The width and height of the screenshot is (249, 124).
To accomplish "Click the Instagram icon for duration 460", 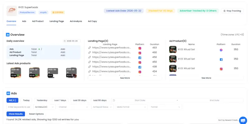I will coord(140,53).
